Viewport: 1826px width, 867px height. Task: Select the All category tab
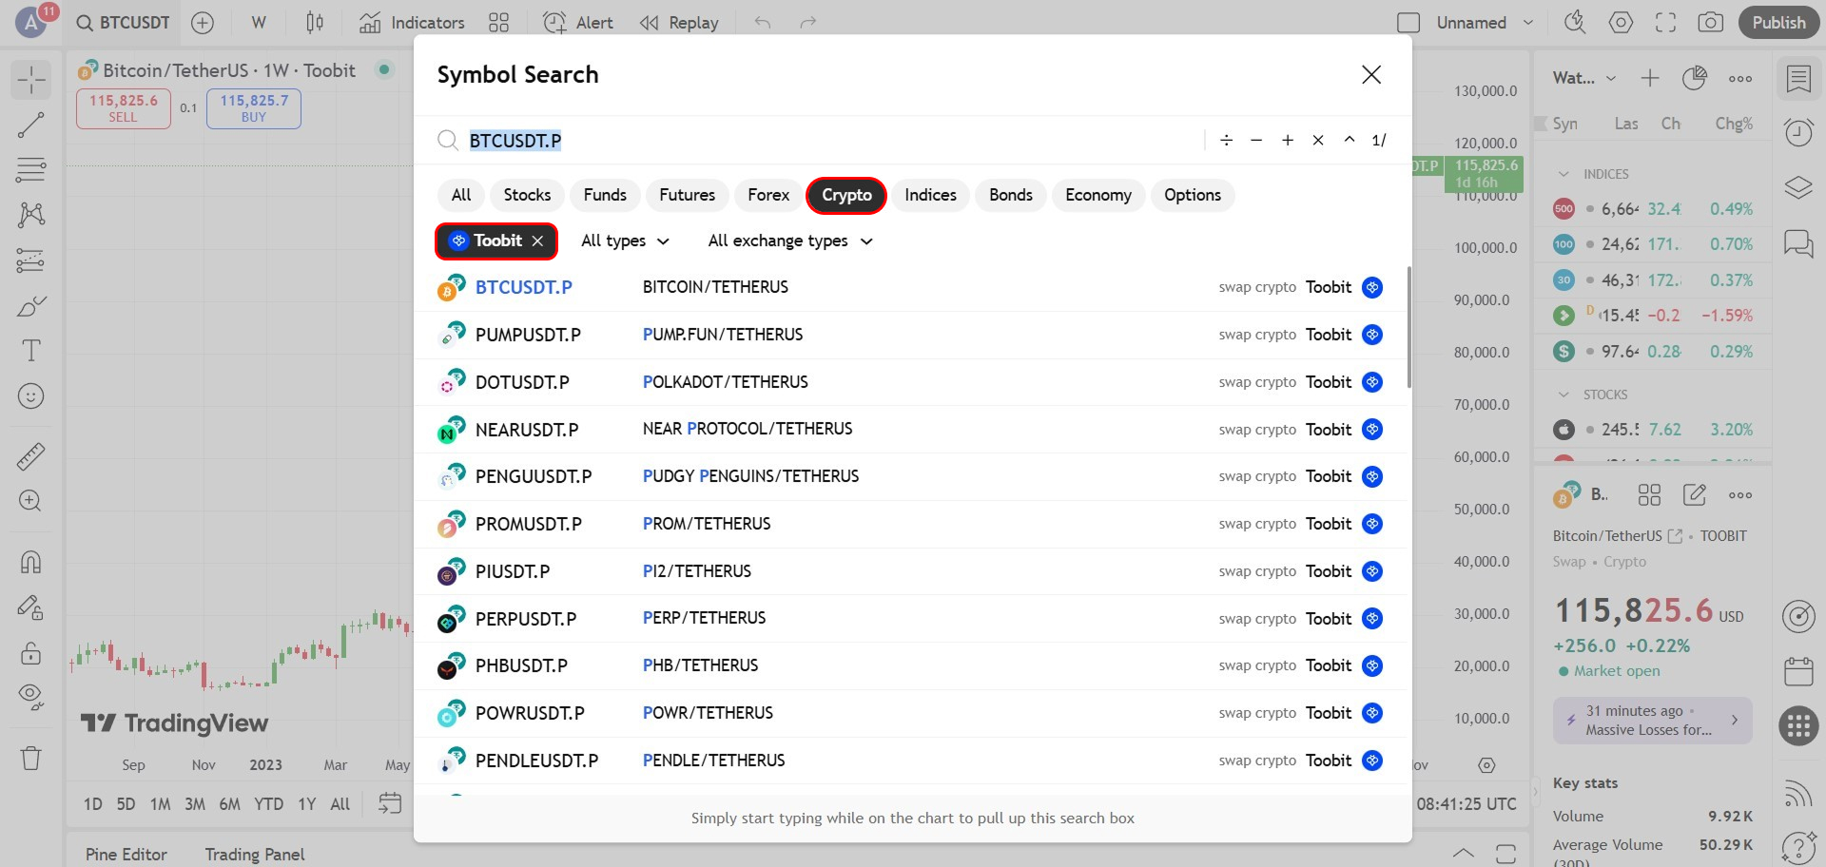461,195
